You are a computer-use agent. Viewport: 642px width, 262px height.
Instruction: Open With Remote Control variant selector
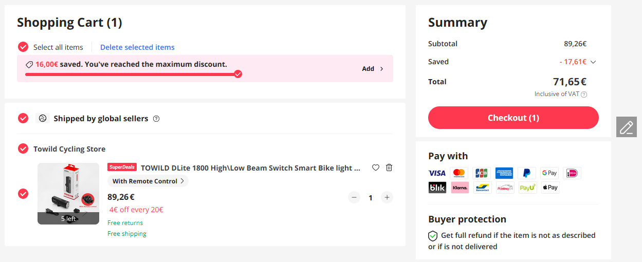coord(148,181)
